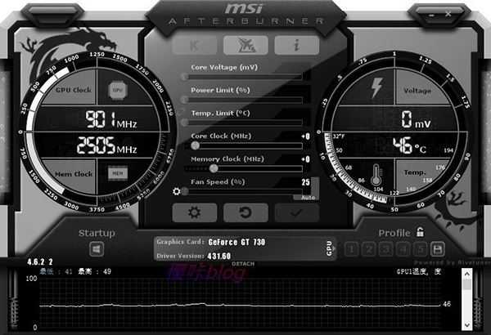Click the GPU chip icon in gauge
The image size is (491, 335).
pyautogui.click(x=117, y=90)
